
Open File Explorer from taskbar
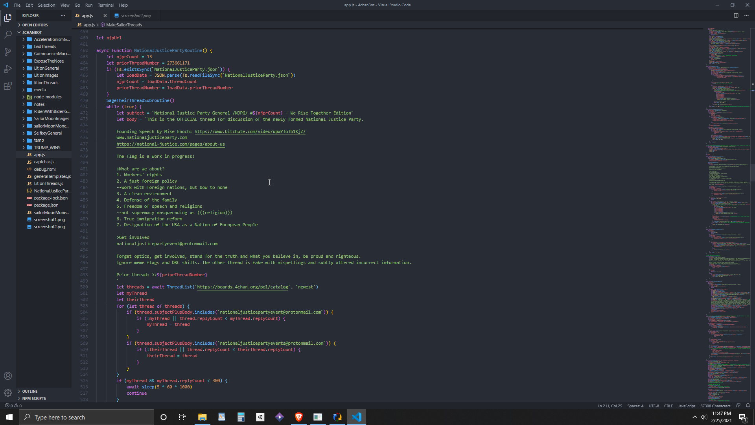point(202,417)
